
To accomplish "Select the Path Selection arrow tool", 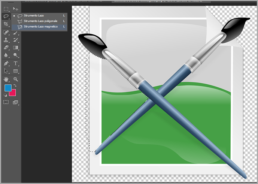I will tap(6, 71).
